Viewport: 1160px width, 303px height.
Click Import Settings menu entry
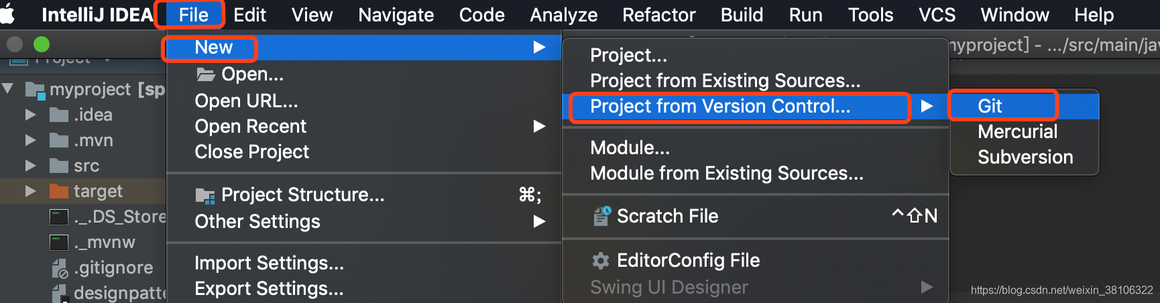tap(269, 263)
